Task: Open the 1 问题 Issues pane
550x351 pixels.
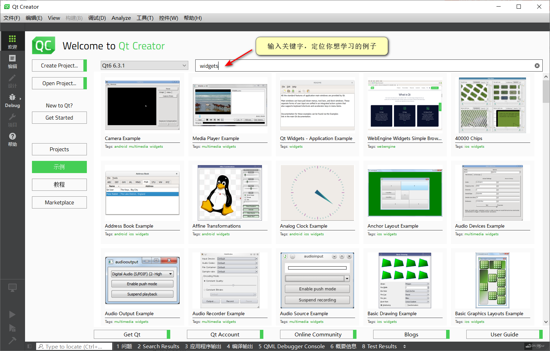Action: pyautogui.click(x=124, y=346)
